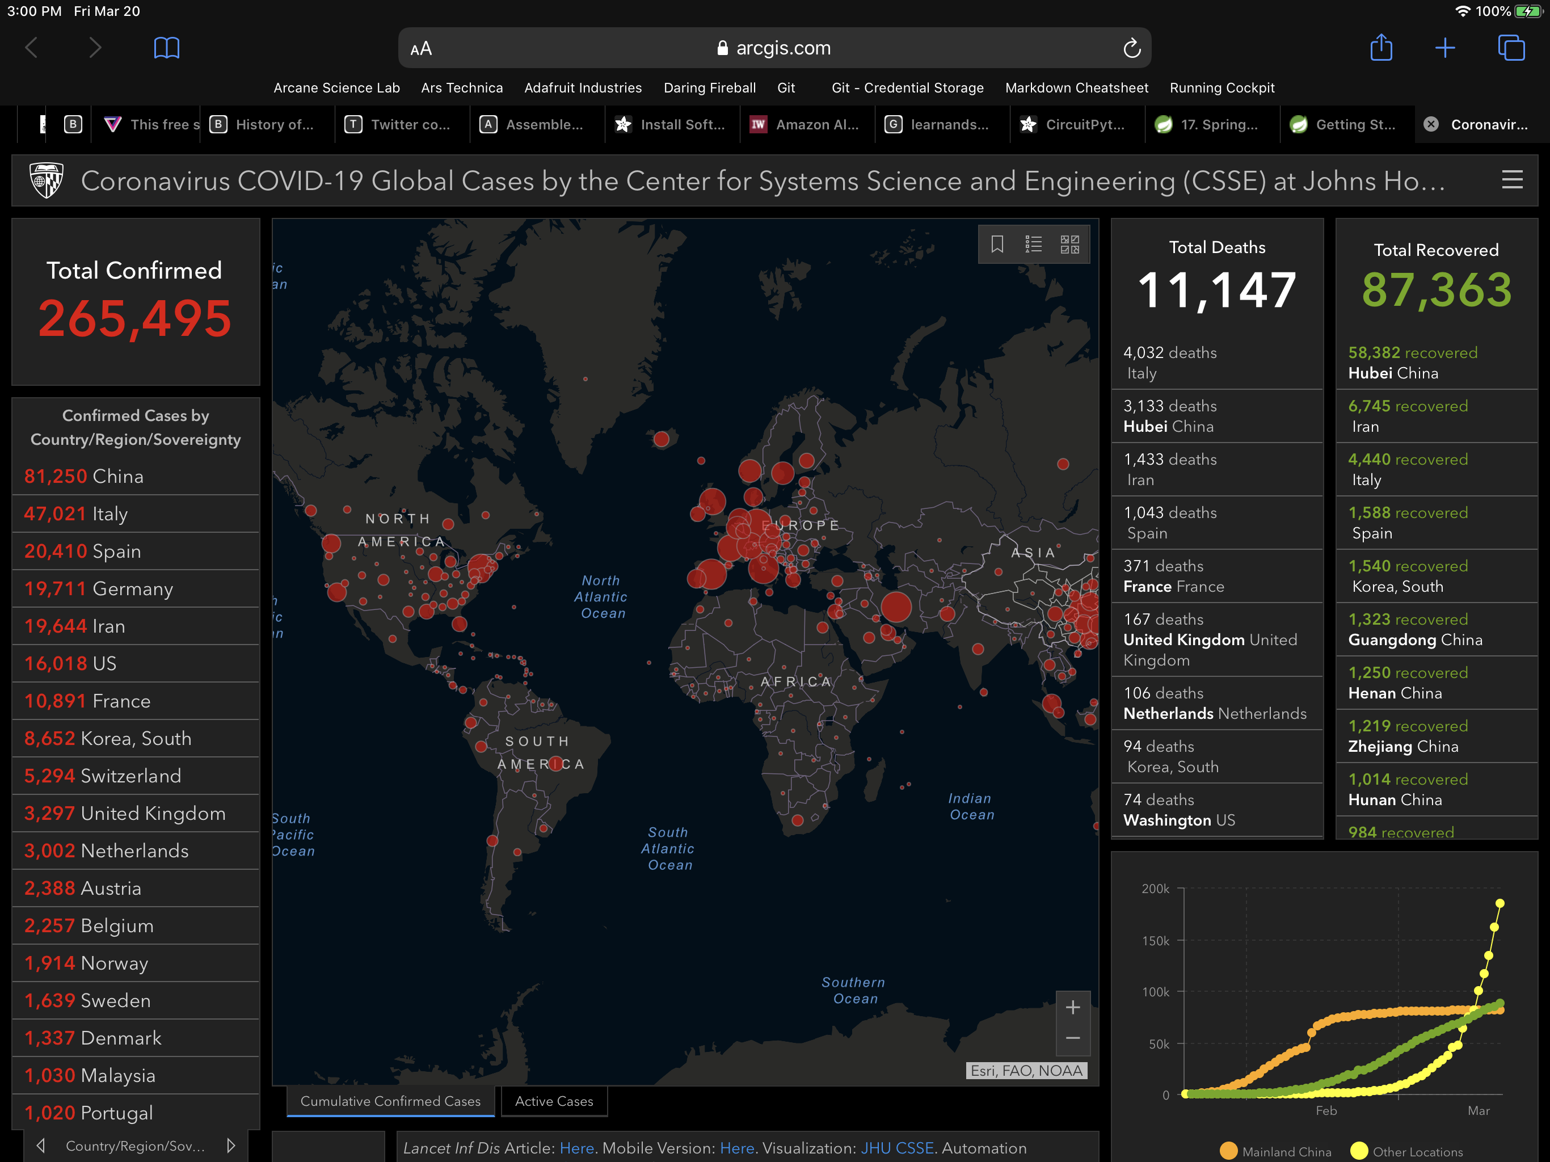Switch to the CircuitPyt... browser tab
The image size is (1550, 1162).
click(x=1078, y=124)
